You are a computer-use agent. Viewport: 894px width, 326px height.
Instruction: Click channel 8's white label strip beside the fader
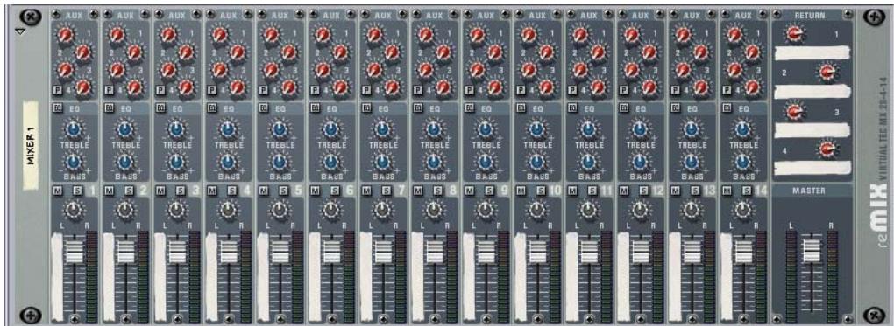[418, 277]
